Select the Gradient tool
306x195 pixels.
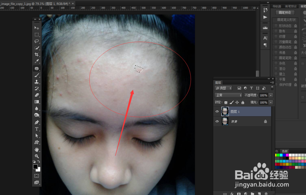36,102
